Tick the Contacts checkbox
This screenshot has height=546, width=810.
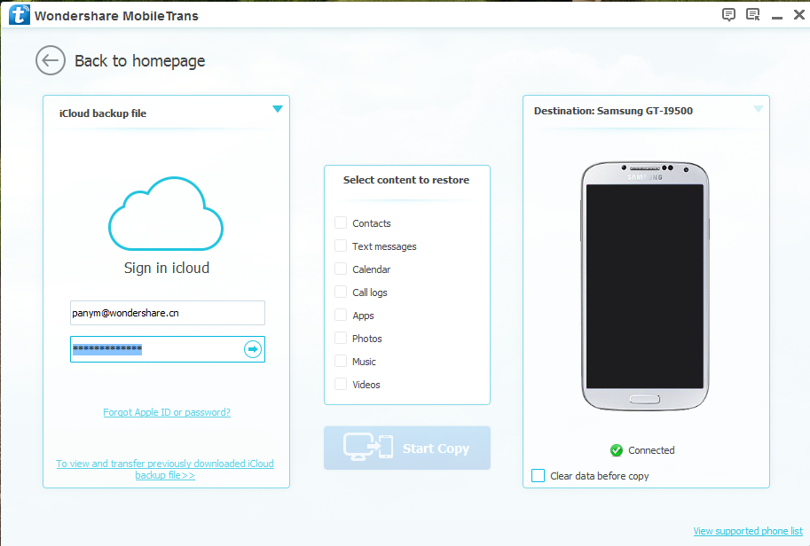(341, 222)
